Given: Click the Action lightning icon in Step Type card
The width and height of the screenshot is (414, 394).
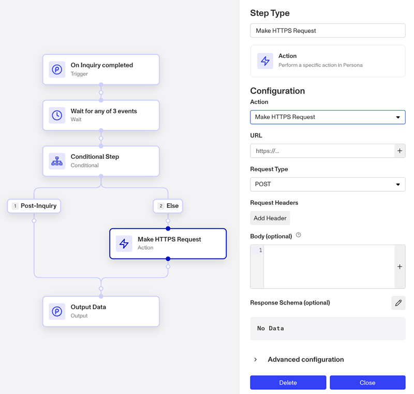Looking at the screenshot, I should (265, 60).
